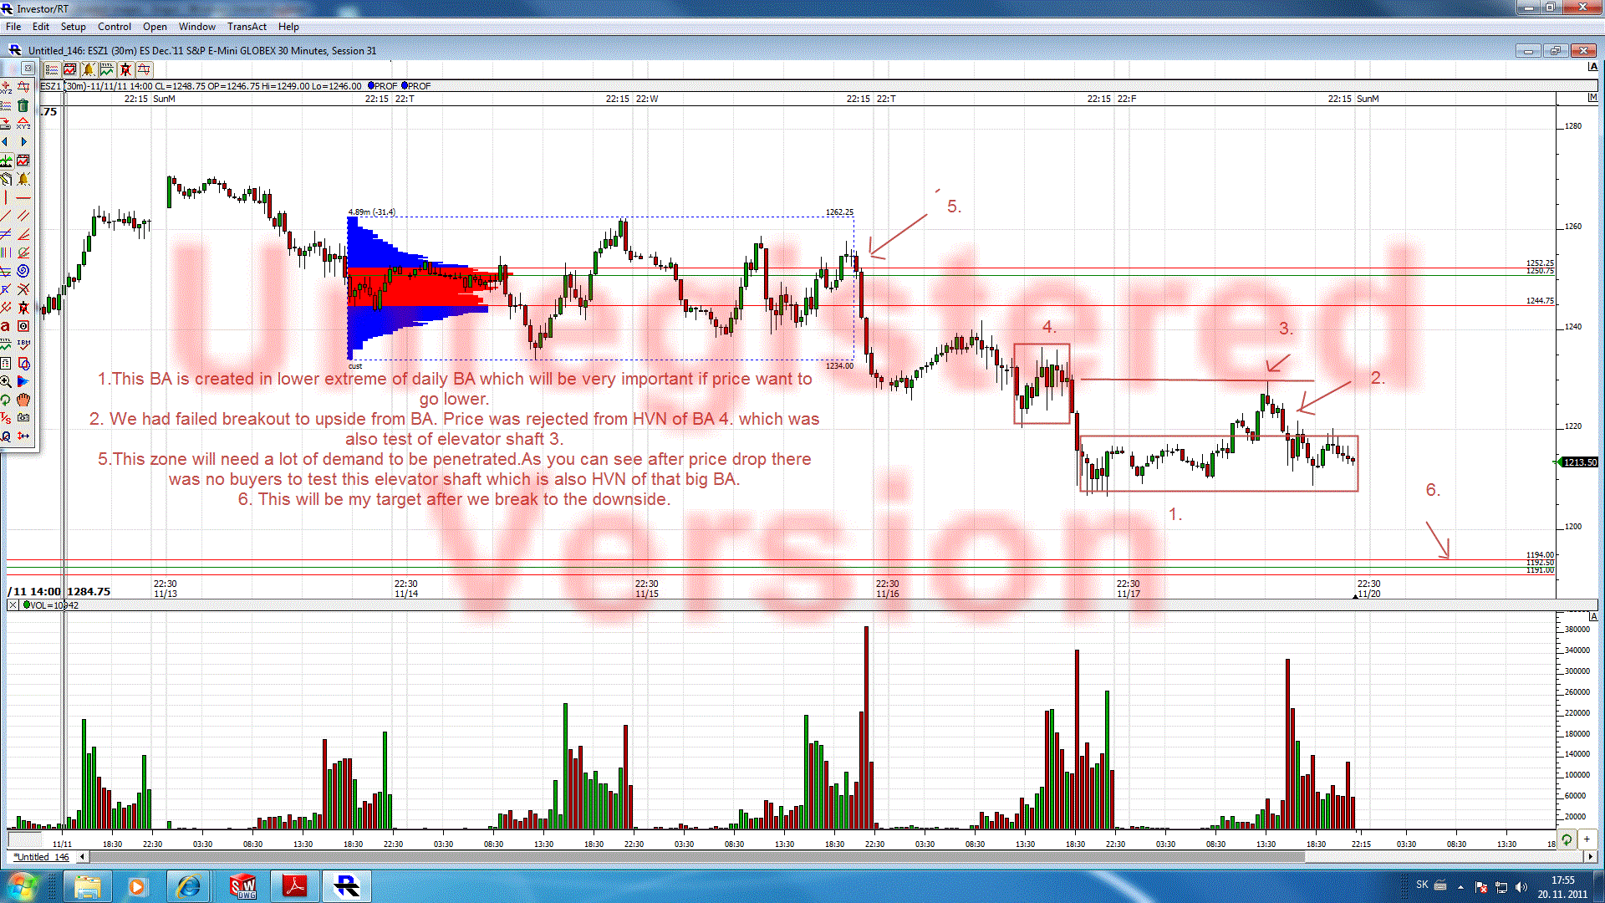Image resolution: width=1605 pixels, height=903 pixels.
Task: Close the volume pane with X box
Action: (x=13, y=605)
